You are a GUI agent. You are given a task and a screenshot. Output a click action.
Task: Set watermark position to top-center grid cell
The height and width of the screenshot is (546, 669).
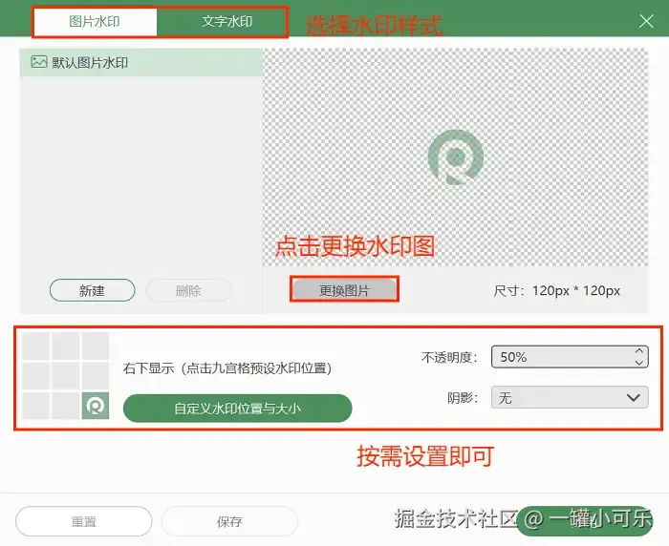tap(65, 346)
